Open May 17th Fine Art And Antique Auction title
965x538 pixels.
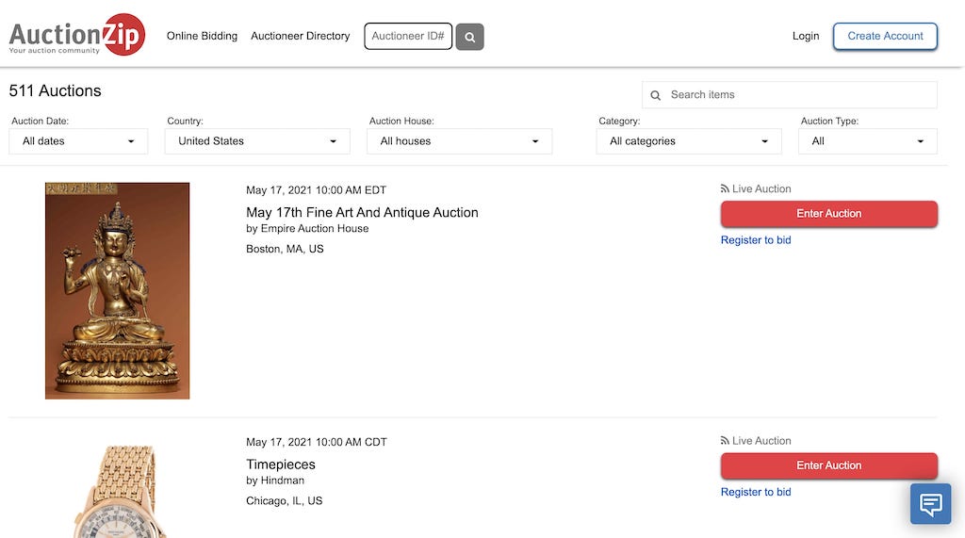tap(362, 212)
